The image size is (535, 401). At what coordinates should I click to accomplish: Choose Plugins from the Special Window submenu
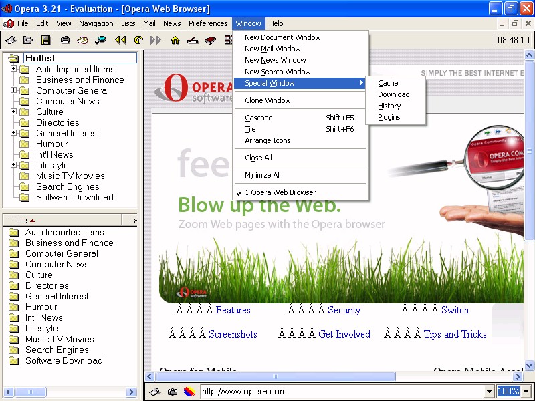(395, 117)
